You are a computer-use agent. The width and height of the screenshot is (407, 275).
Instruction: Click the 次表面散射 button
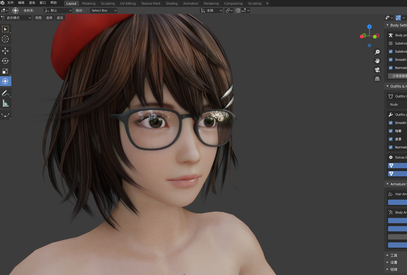point(397,76)
